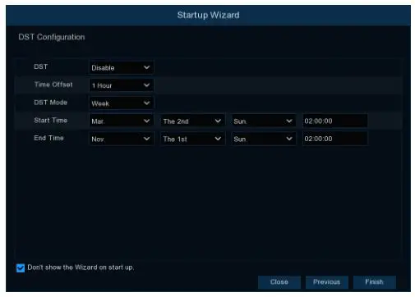Open Start Time month dropdown showing Mar.

[121, 121]
